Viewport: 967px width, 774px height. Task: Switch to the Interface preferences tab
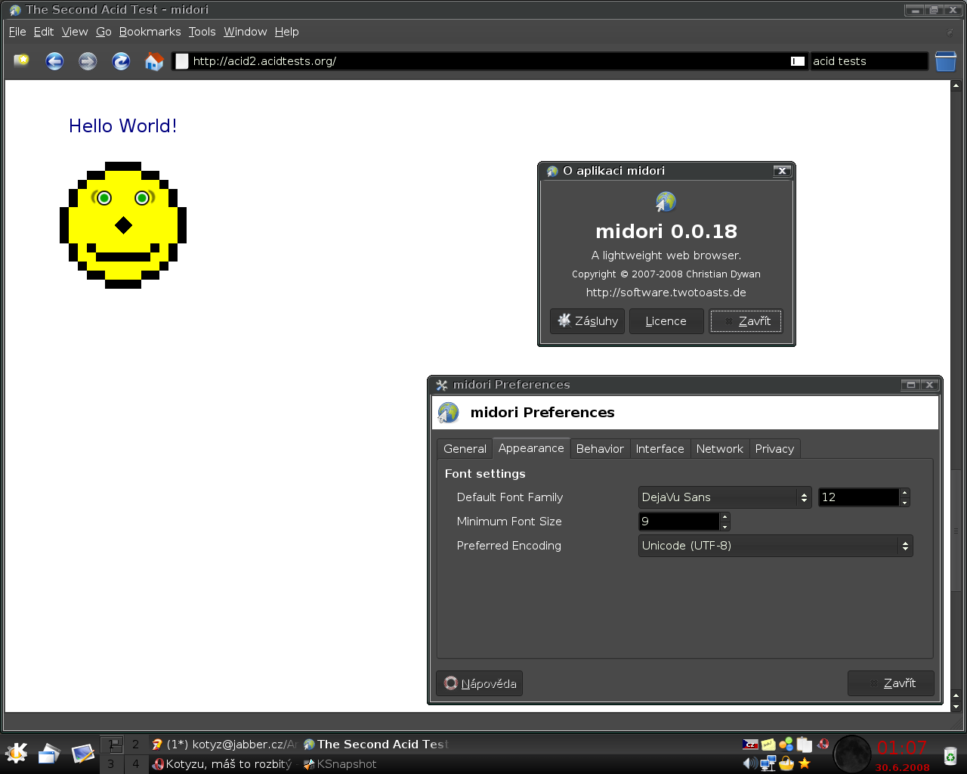tap(660, 449)
